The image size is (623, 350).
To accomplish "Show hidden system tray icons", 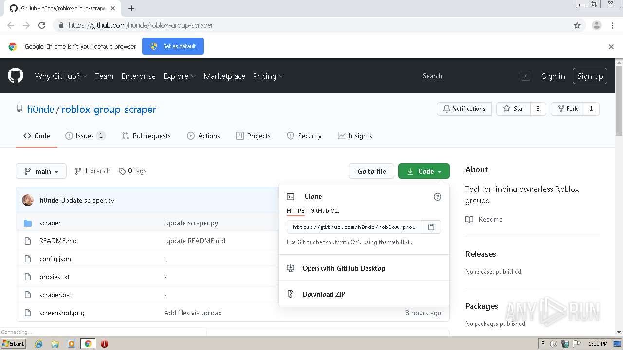I will tap(543, 344).
